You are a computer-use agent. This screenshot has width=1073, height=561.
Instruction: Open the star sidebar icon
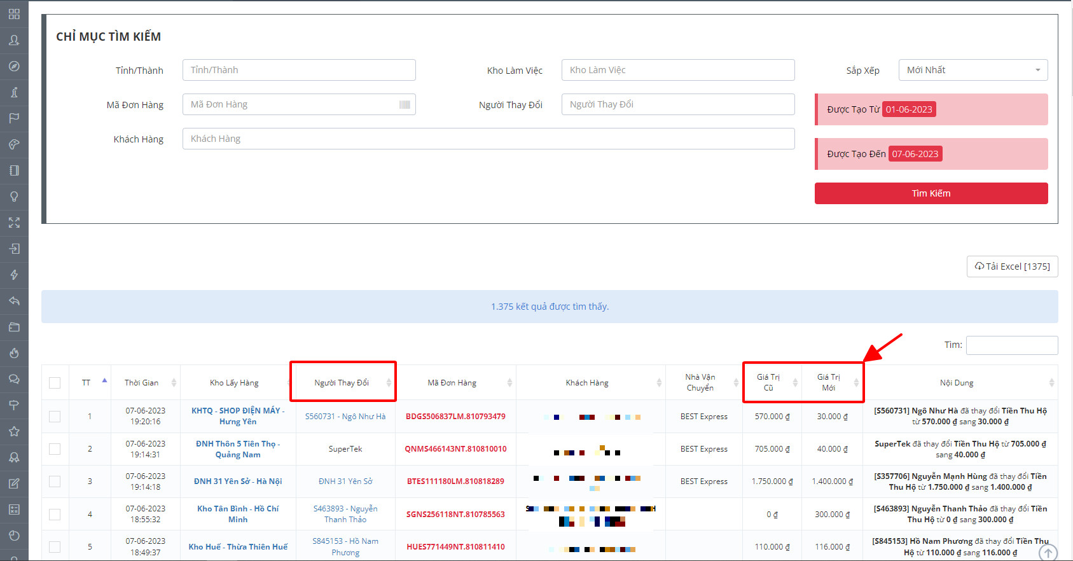click(14, 431)
